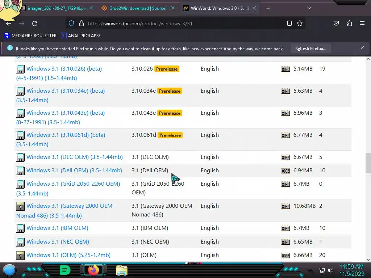Open Firefox application menu

(x=362, y=23)
